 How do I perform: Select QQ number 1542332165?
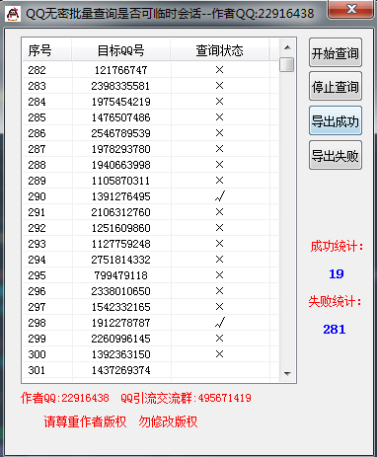click(x=121, y=307)
